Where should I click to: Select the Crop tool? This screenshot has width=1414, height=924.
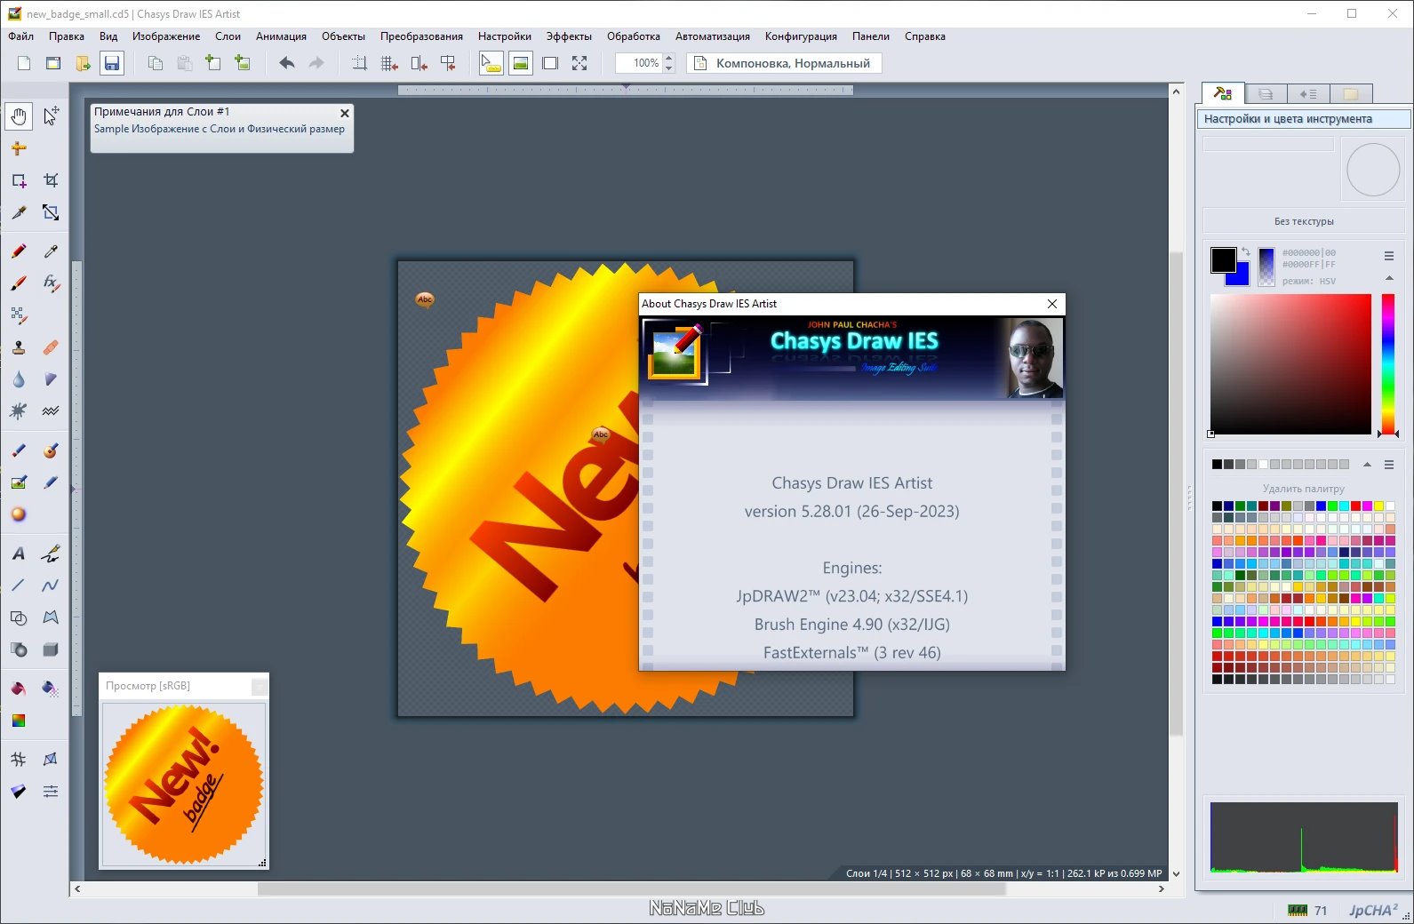click(x=51, y=180)
